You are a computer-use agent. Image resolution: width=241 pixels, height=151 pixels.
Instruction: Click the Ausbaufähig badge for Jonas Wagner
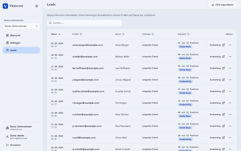coord(185,81)
